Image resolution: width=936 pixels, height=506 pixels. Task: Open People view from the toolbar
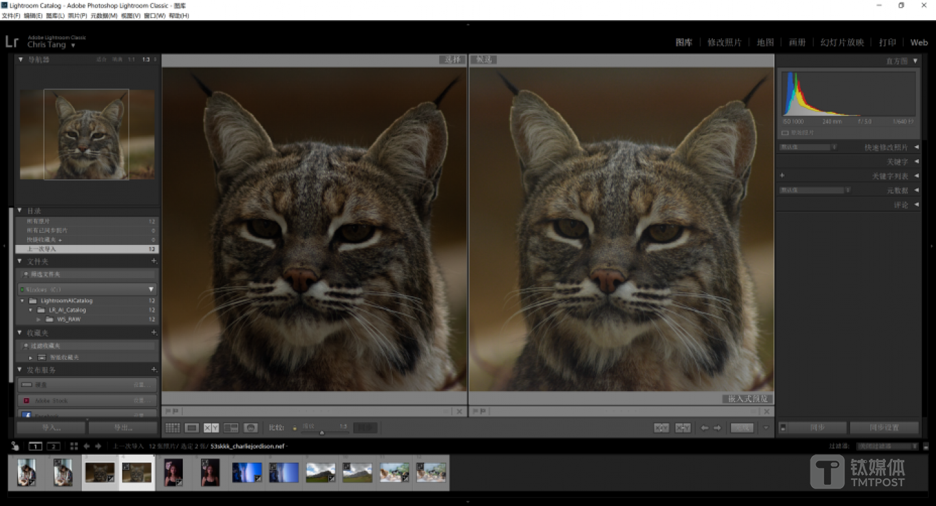click(251, 428)
